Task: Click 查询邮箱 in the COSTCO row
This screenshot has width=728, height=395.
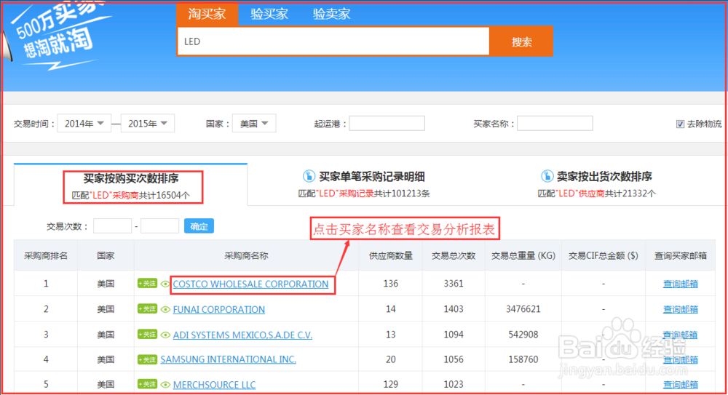Action: (x=680, y=284)
